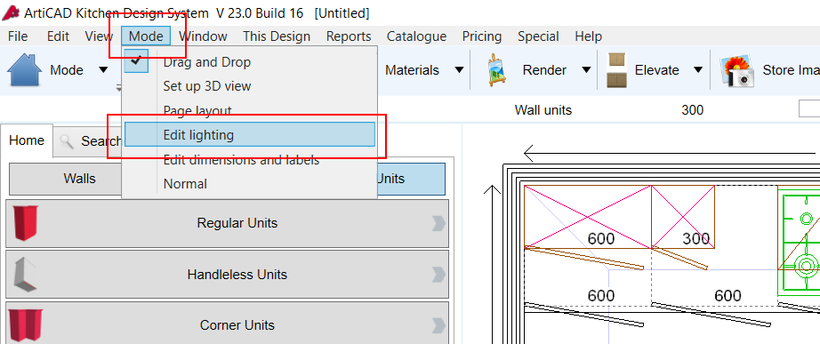Image resolution: width=820 pixels, height=344 pixels.
Task: Click the grey Handleless Units icon
Action: click(24, 274)
